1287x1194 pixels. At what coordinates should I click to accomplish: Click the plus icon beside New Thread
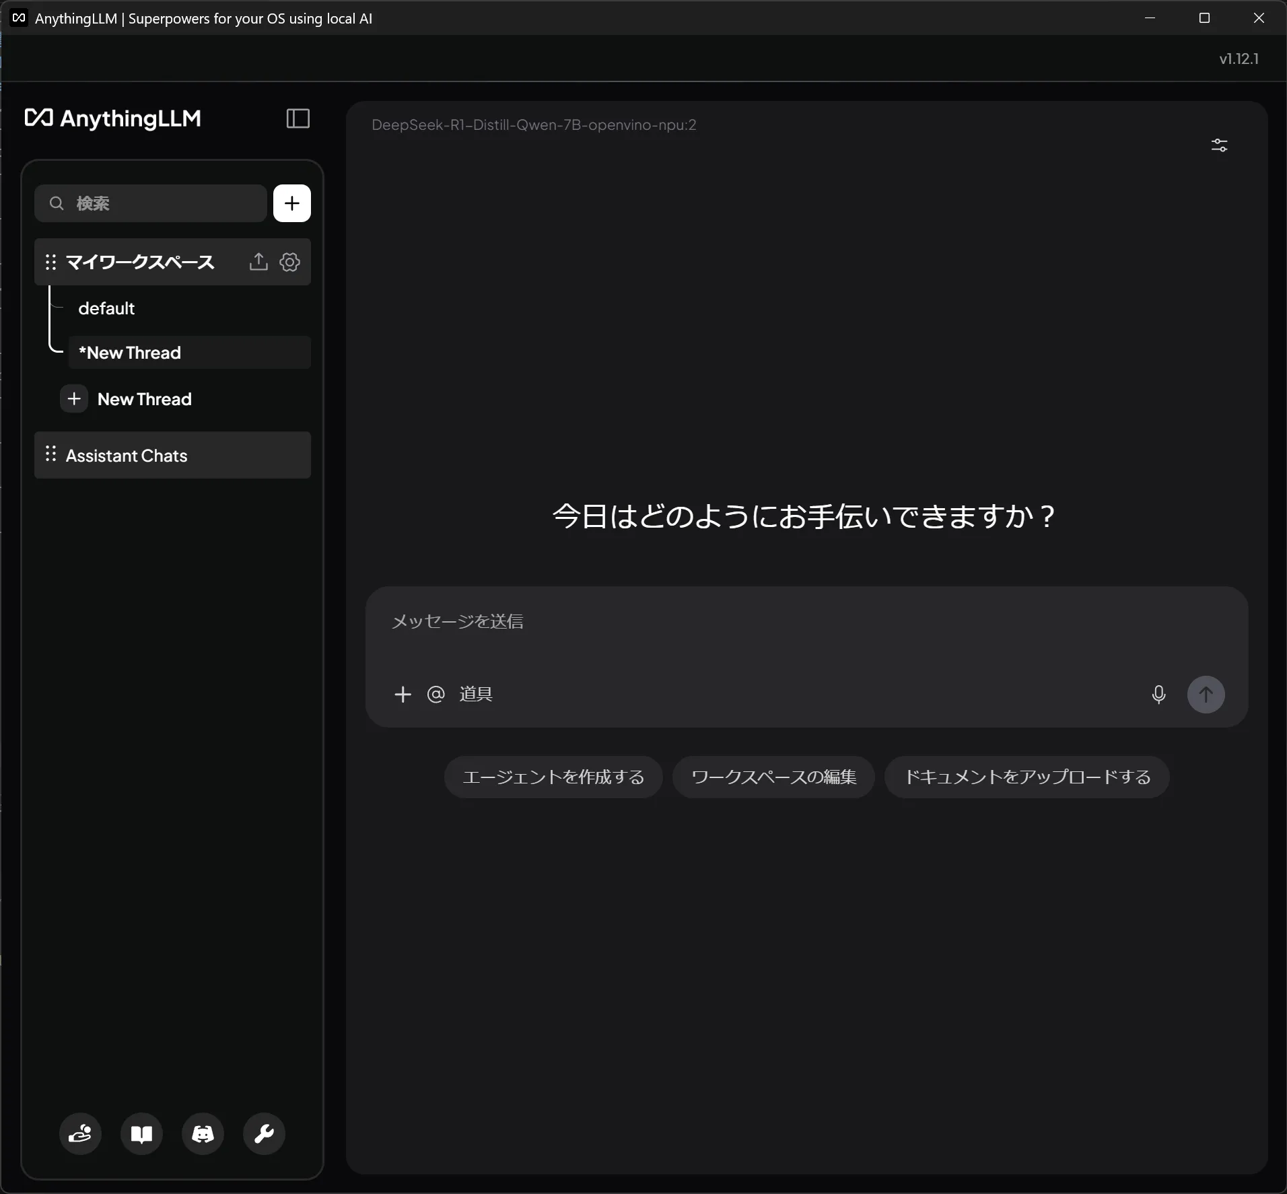74,399
